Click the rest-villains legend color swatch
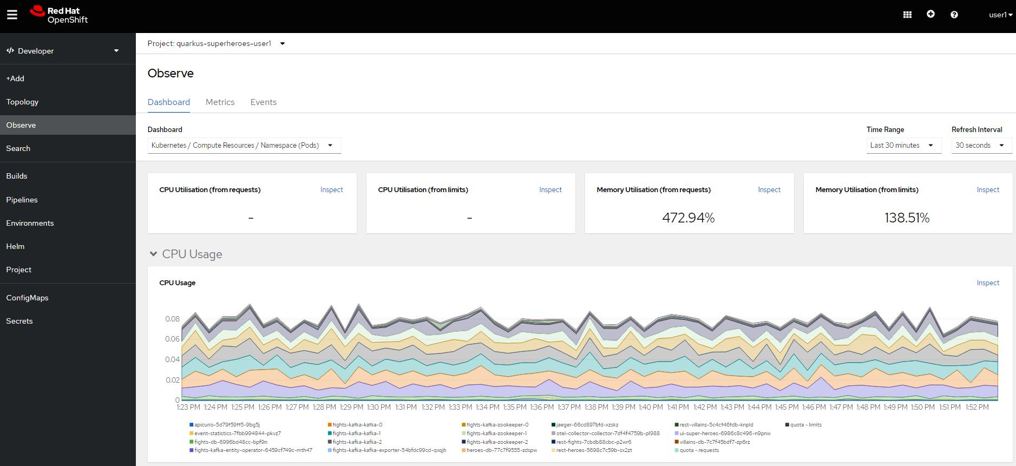1016x466 pixels. coord(677,425)
